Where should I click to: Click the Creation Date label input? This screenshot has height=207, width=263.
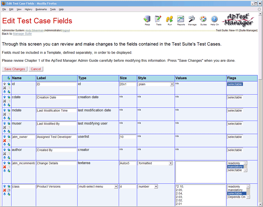click(57, 97)
